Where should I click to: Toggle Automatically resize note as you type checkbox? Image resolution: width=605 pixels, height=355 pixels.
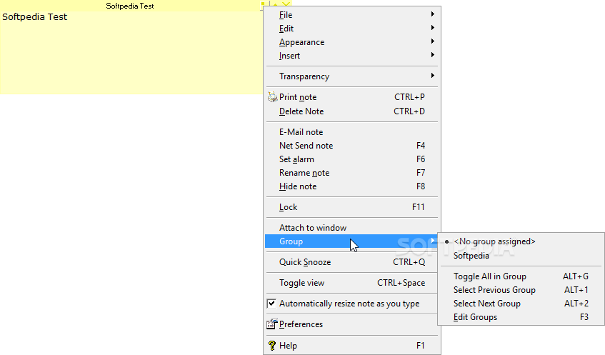tap(271, 304)
